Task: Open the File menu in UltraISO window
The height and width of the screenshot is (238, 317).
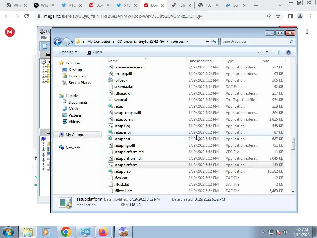Action: [x=44, y=37]
